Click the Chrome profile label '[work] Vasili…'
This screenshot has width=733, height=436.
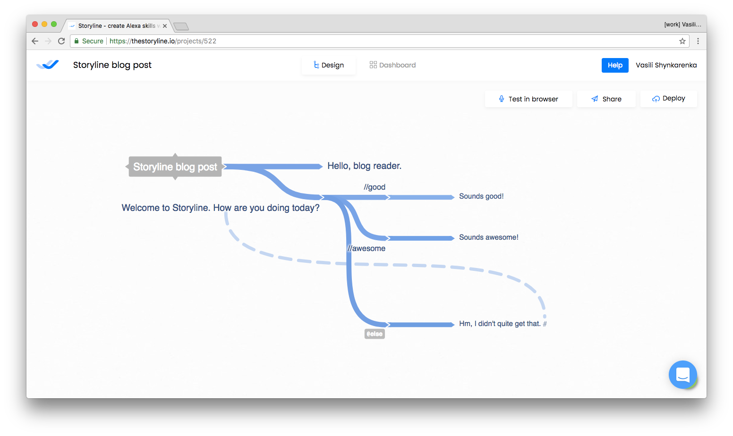(x=682, y=25)
